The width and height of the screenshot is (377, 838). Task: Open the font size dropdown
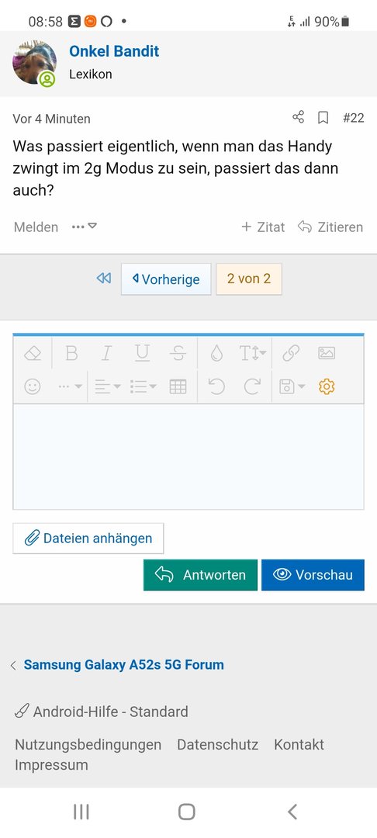pos(253,353)
